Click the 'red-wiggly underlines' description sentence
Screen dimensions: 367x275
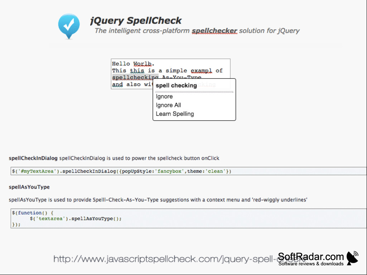[x=158, y=200]
